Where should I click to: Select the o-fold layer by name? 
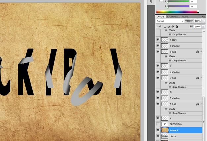(173, 78)
